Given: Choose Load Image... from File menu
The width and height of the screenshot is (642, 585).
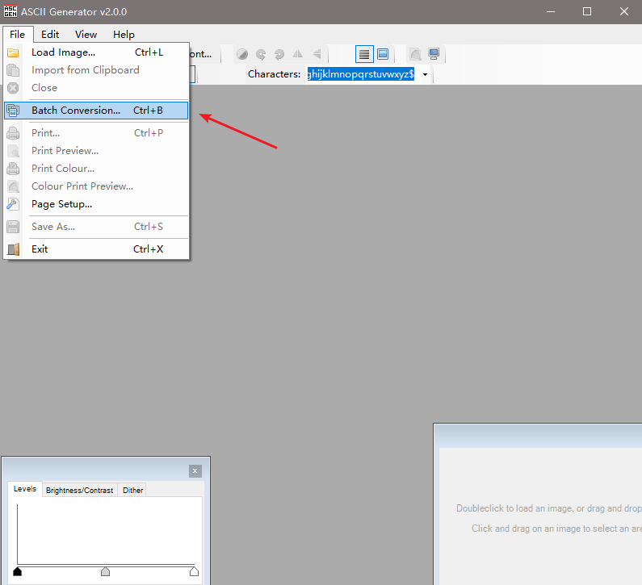Looking at the screenshot, I should [x=96, y=52].
